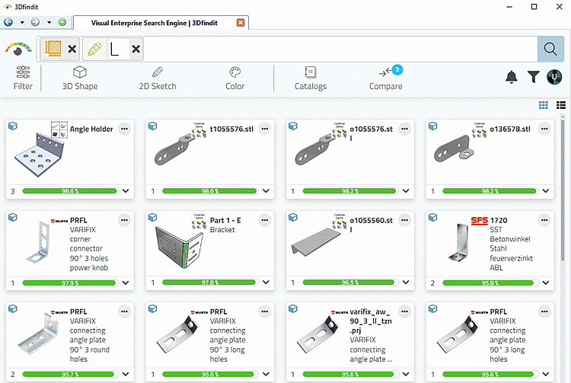Open the user profile avatar
Screen dimensions: 571x383
pos(554,77)
